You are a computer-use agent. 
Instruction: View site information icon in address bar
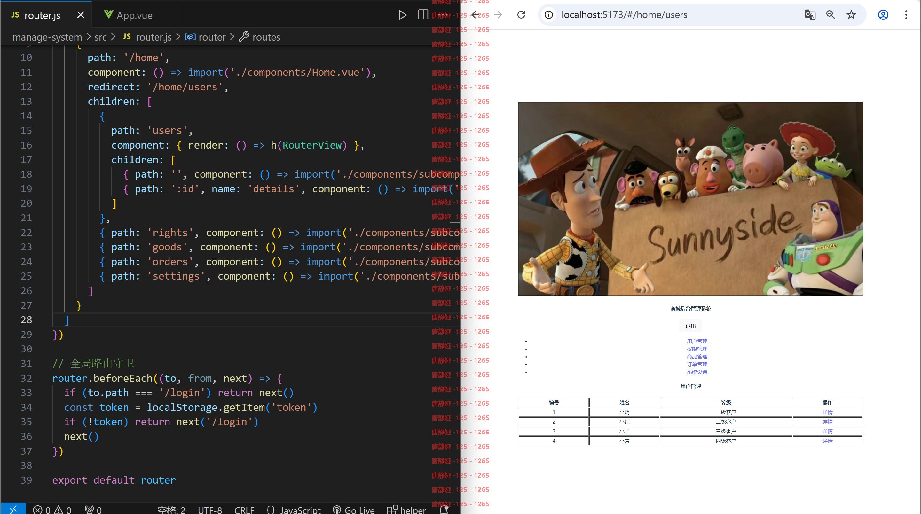click(549, 15)
